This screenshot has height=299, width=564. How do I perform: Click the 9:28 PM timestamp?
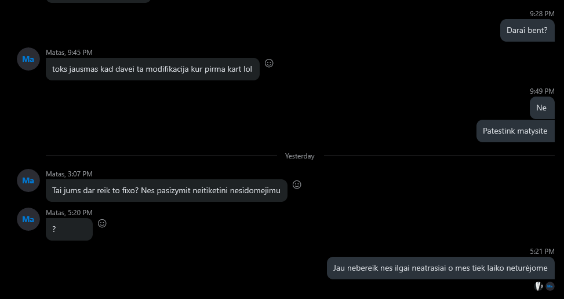coord(542,14)
